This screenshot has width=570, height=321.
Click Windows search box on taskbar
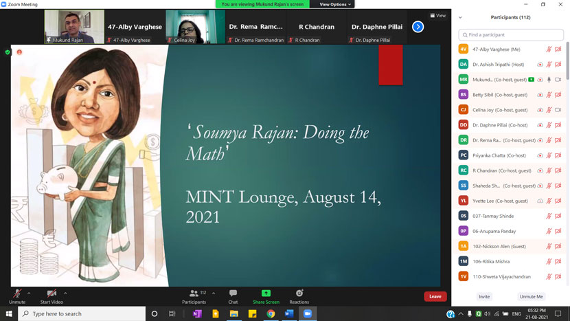(x=82, y=313)
